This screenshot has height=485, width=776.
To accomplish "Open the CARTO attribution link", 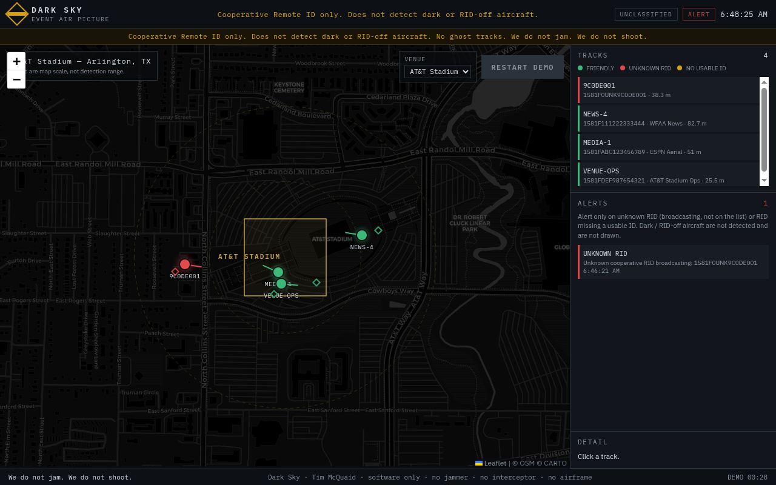I will tap(555, 463).
